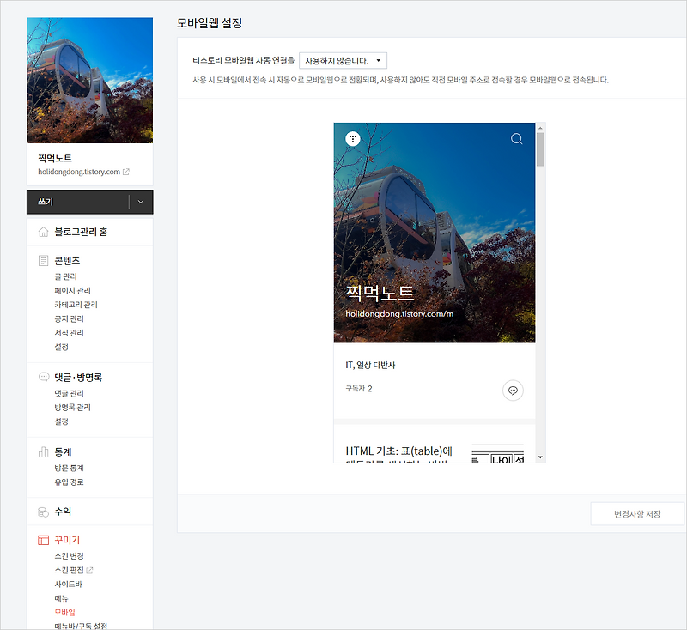Click the profile menu icon in preview top-left
This screenshot has height=630, width=687.
pos(353,137)
